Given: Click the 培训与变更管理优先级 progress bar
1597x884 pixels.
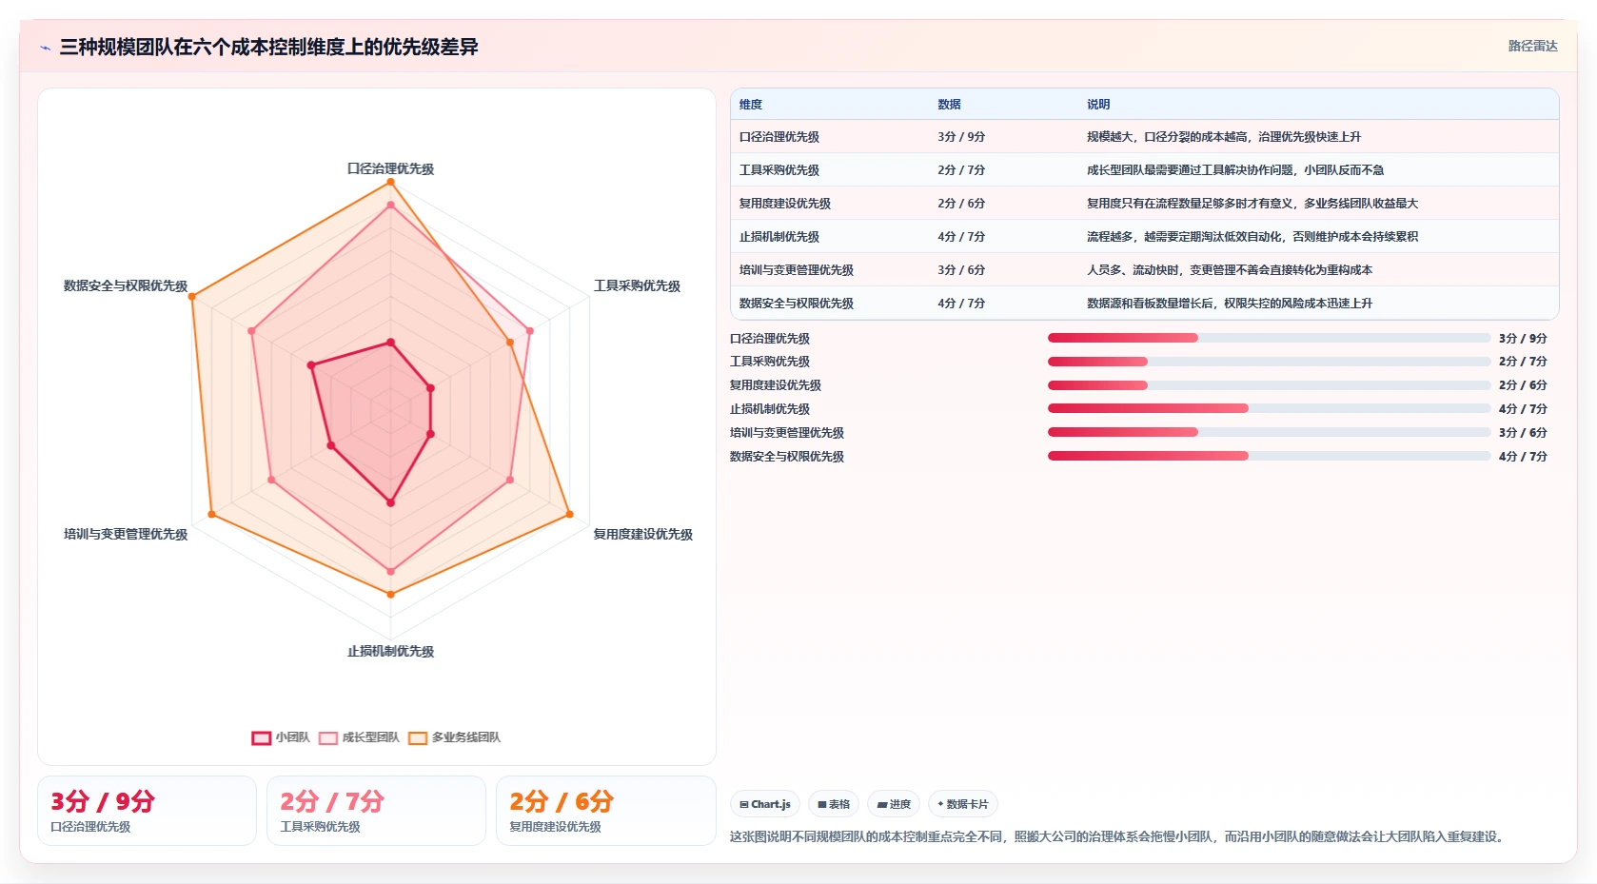Looking at the screenshot, I should [x=1269, y=432].
